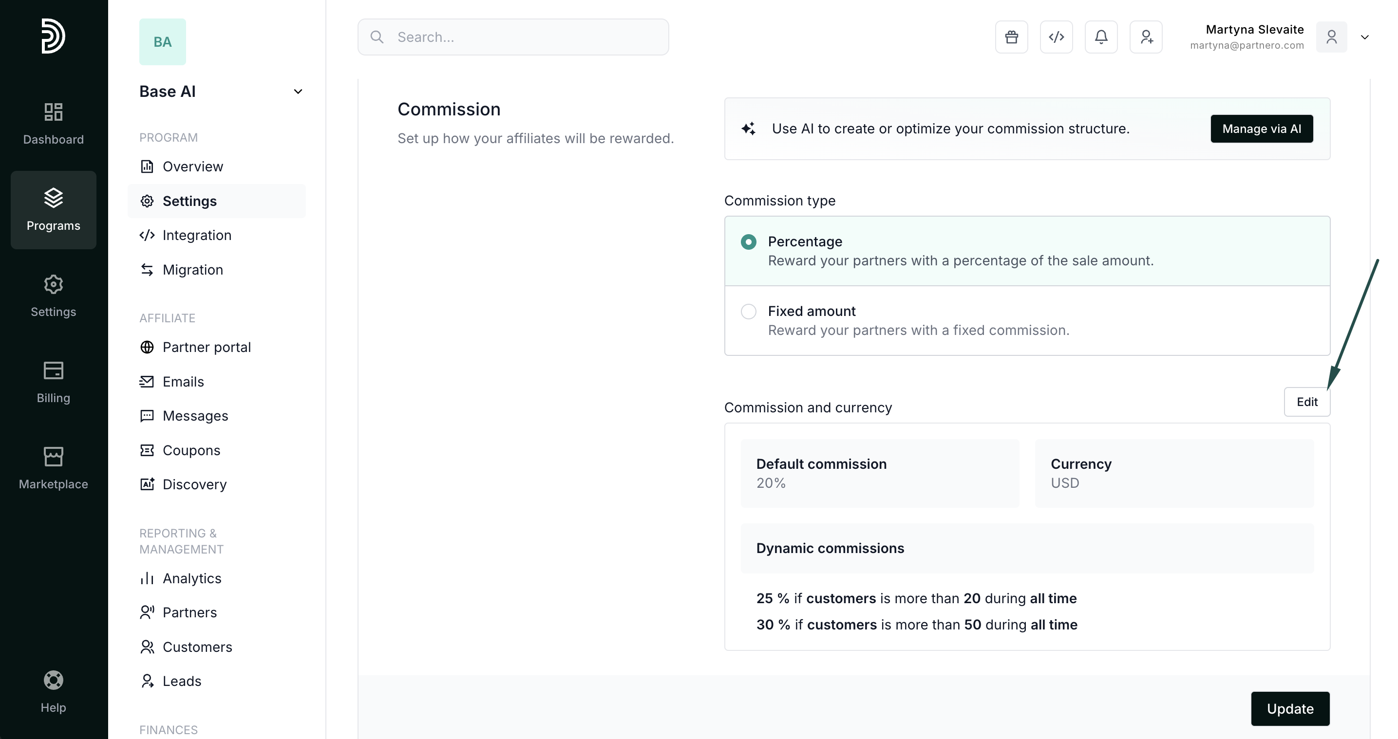Open Partner portal menu item
1398x739 pixels.
point(206,347)
